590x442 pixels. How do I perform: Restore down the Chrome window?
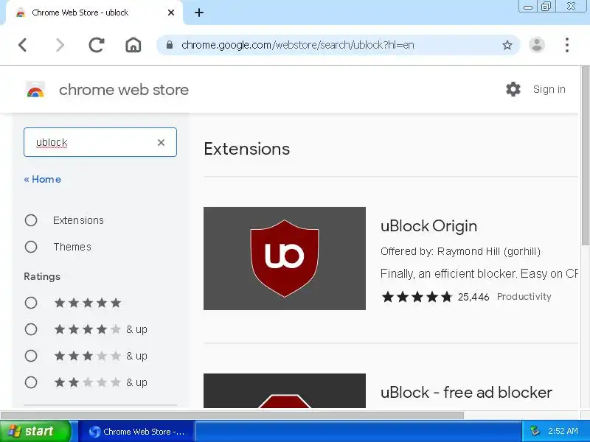click(x=546, y=7)
